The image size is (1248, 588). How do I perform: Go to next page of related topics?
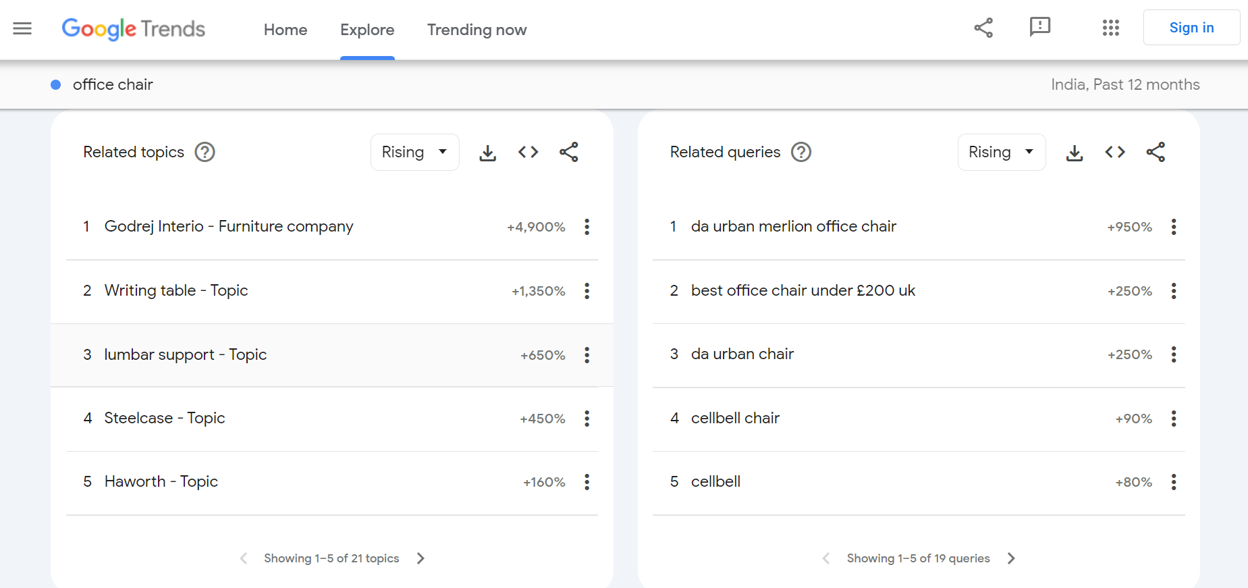pos(420,558)
